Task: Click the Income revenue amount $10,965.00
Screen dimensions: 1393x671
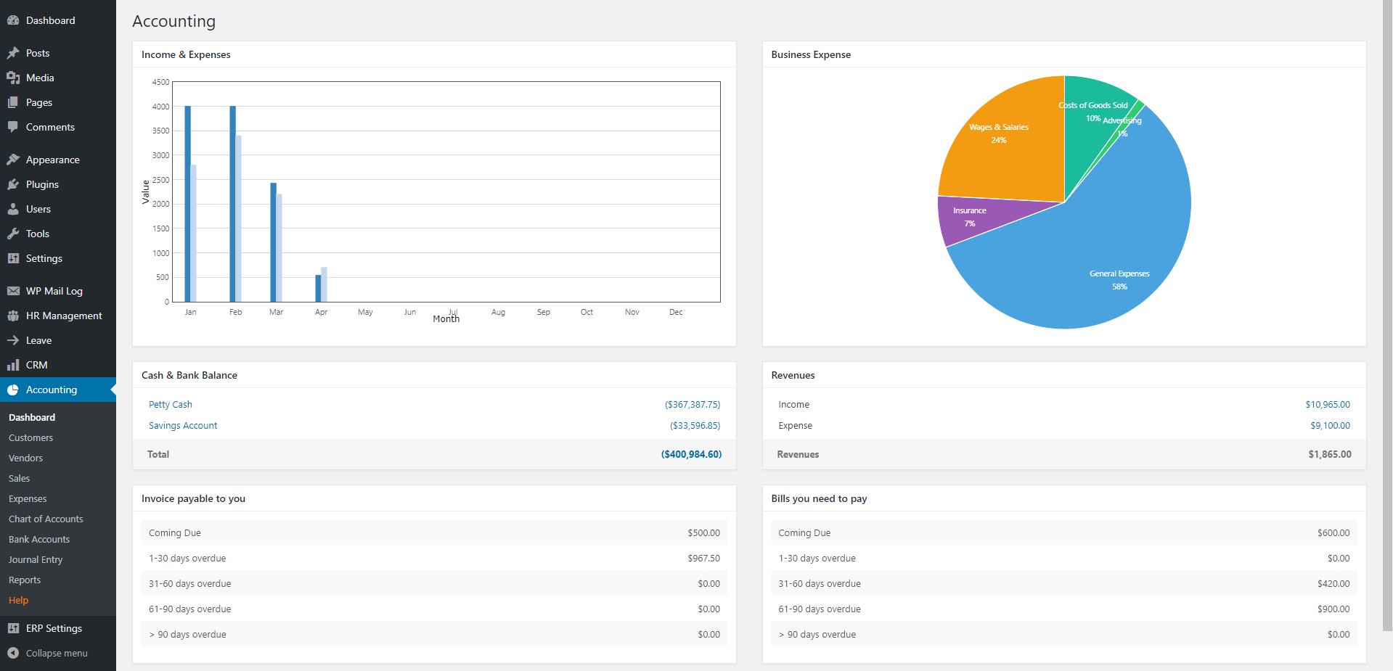Action: point(1327,404)
